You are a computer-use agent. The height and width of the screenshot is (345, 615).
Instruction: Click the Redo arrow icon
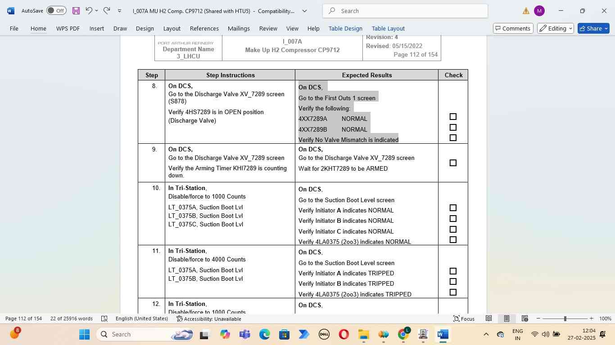(x=107, y=11)
